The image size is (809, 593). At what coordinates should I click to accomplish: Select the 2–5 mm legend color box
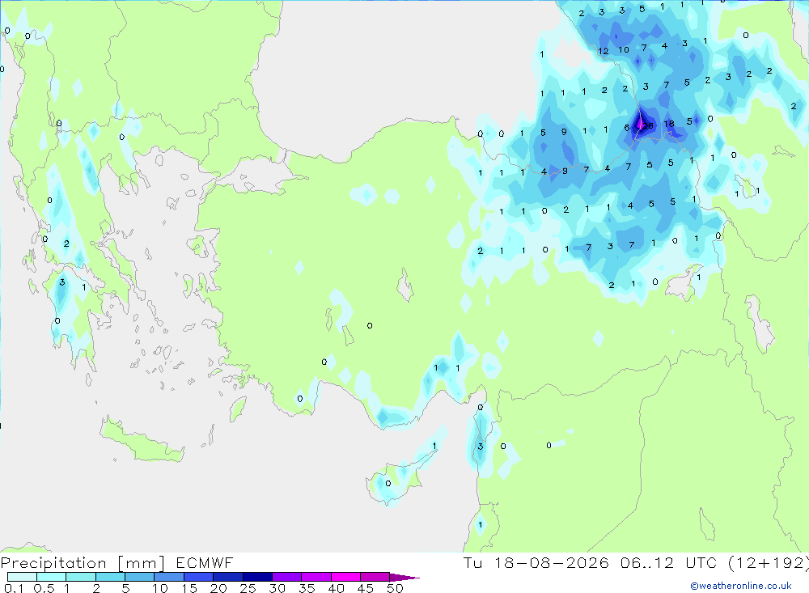coord(110,577)
